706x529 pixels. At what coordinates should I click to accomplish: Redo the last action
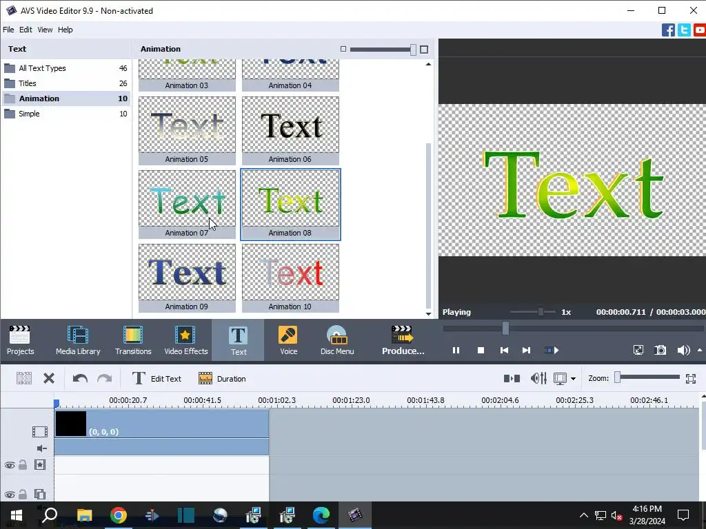click(105, 379)
